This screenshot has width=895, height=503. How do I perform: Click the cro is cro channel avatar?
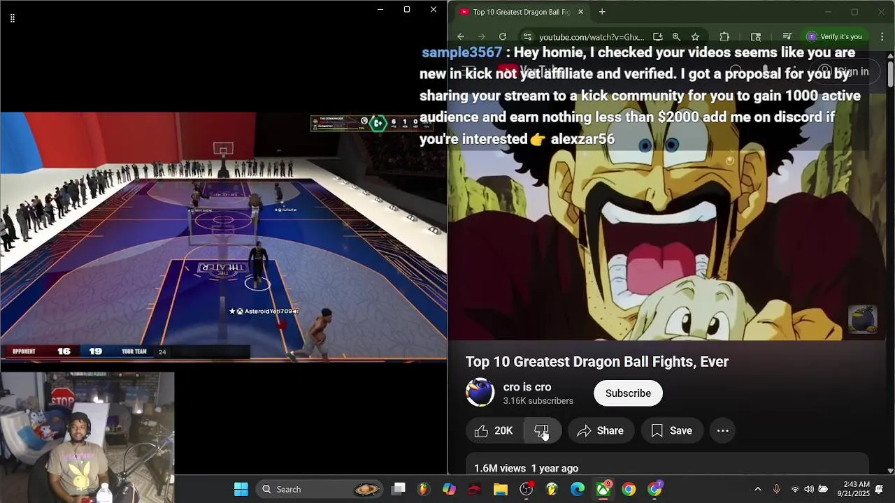[x=480, y=393]
